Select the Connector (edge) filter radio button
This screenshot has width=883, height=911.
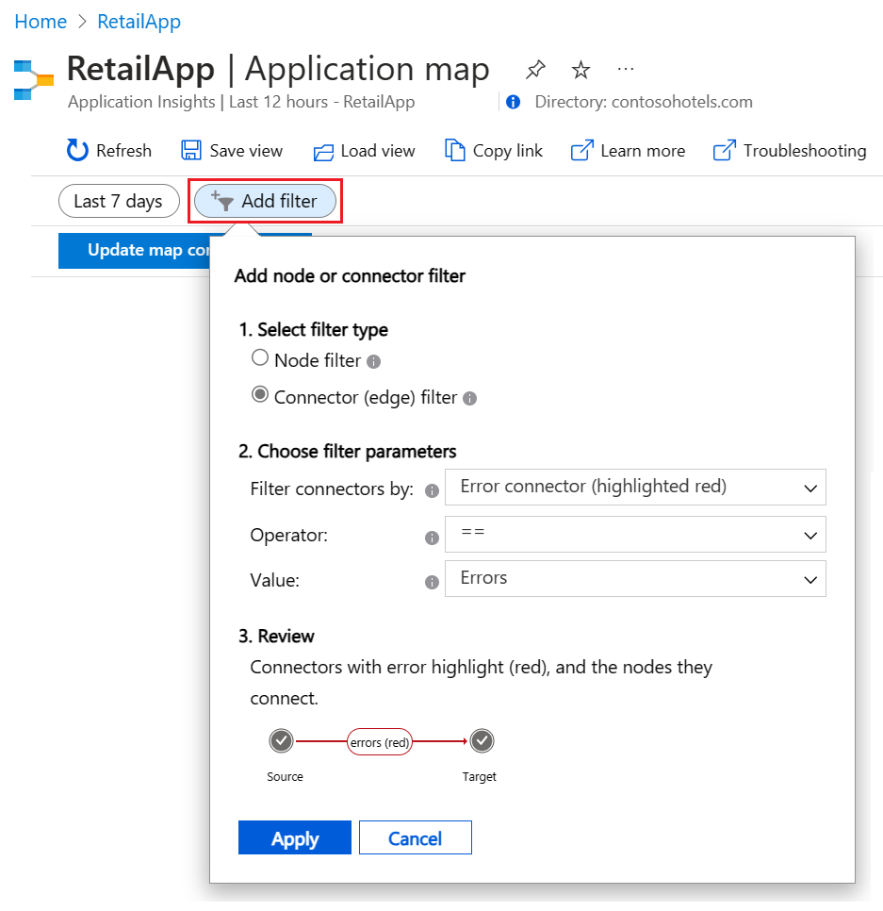pyautogui.click(x=259, y=394)
